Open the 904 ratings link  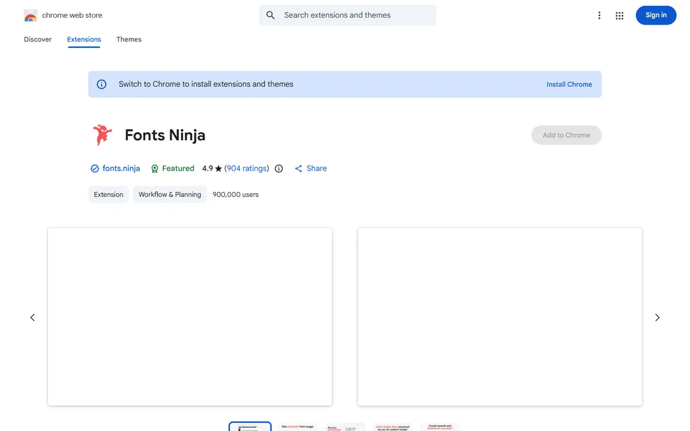pos(247,168)
